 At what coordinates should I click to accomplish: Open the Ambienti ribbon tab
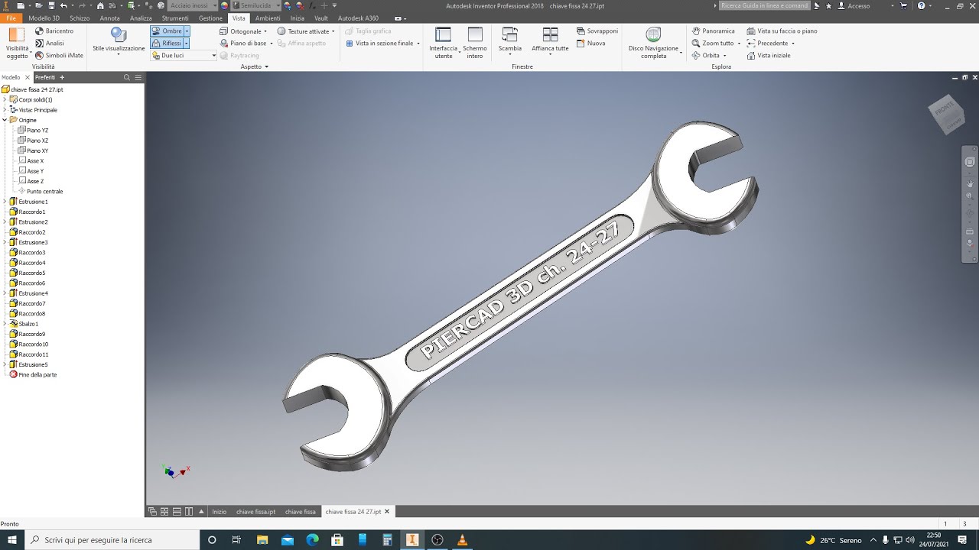[x=268, y=18]
